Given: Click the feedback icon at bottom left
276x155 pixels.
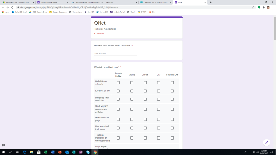Looking at the screenshot, I should pos(3,145).
